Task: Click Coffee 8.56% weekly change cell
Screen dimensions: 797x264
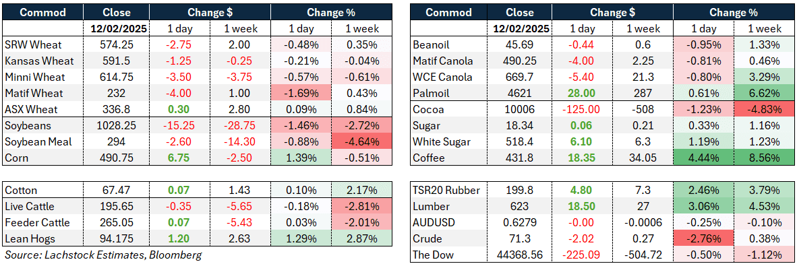Action: tap(765, 158)
